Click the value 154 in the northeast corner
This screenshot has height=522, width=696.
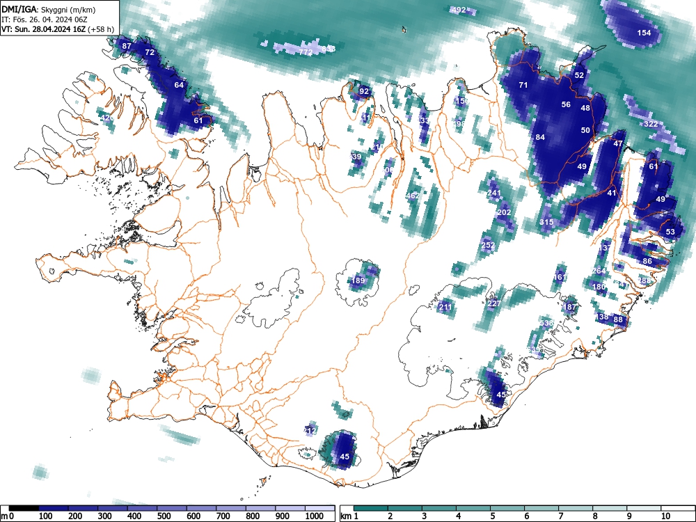coord(644,33)
